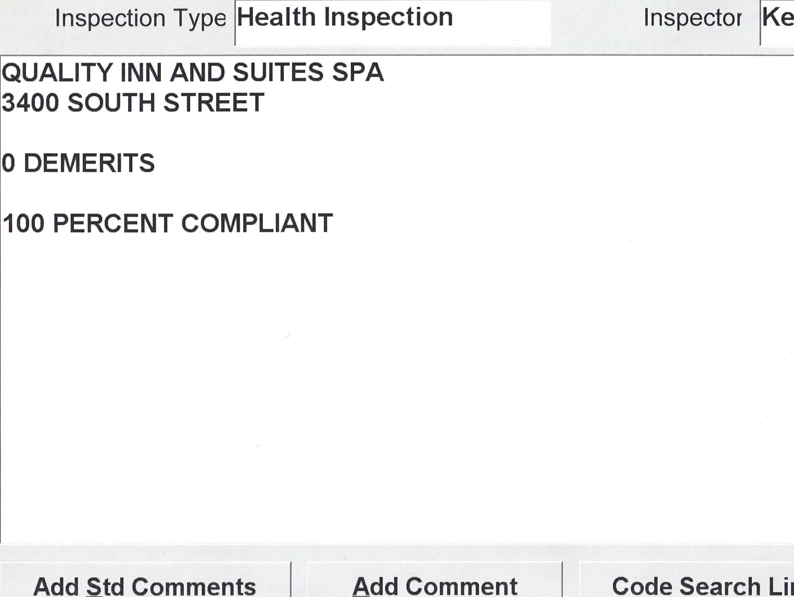
Task: Select the 100 PERCENT COMPLIANT line
Action: pyautogui.click(x=168, y=223)
